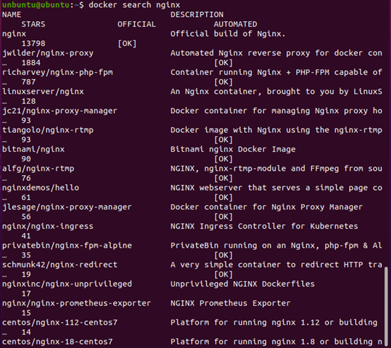The height and width of the screenshot is (348, 391).
Task: Click the star count 14
Action: click(26, 332)
